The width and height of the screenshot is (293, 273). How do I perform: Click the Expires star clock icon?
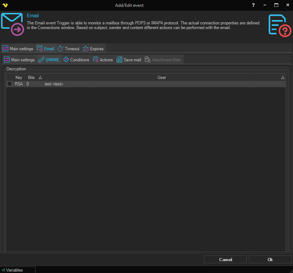click(x=86, y=49)
